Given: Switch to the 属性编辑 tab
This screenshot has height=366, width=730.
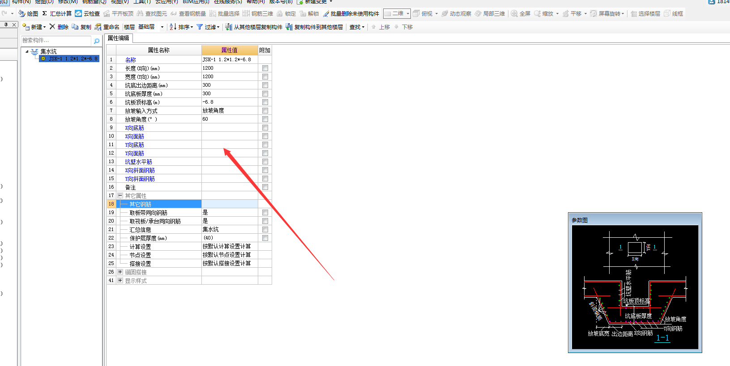Looking at the screenshot, I should [118, 38].
